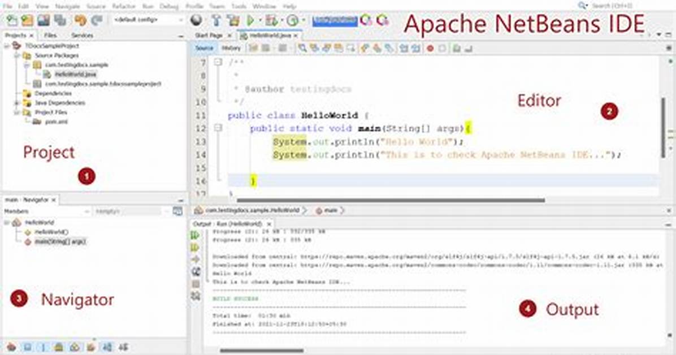Toggle Show Static Members filter in Navigator
Viewport: 676px width, 355px height.
click(43, 347)
